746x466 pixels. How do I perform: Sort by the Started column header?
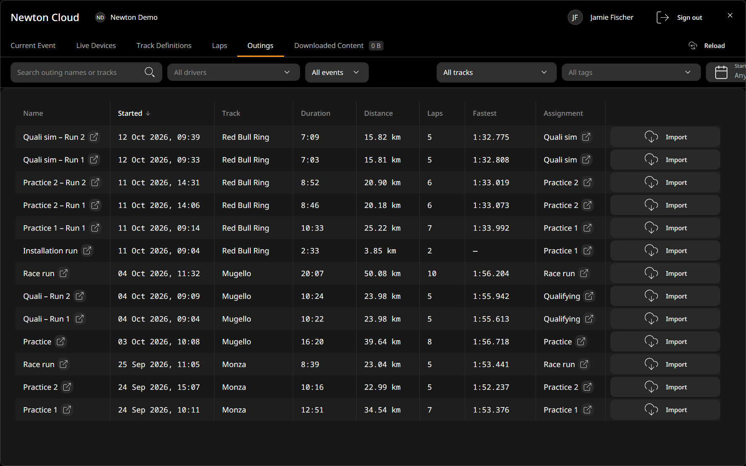click(134, 113)
